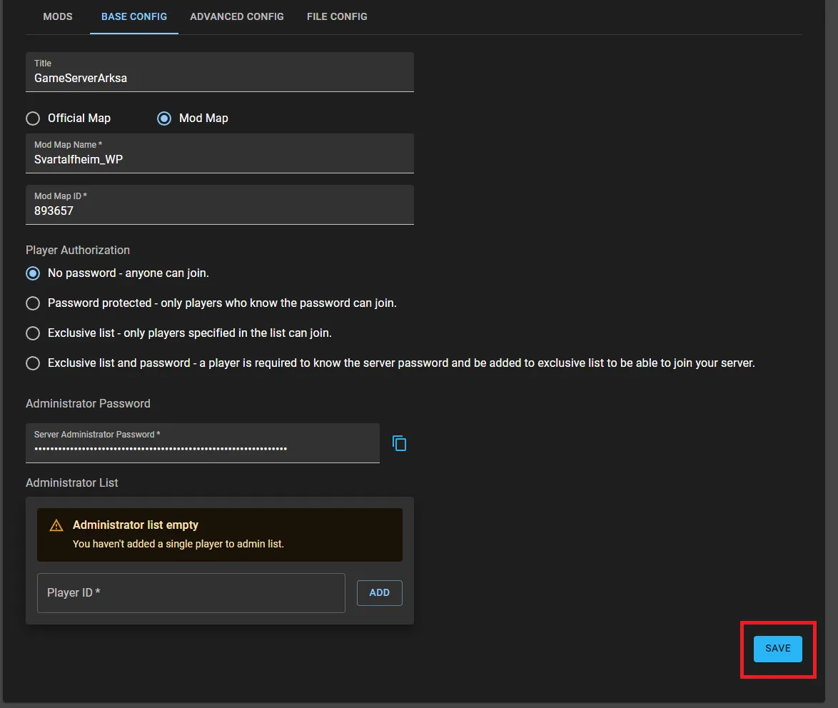Choose Password protected authorization option
Viewport: 838px width, 708px height.
(33, 303)
